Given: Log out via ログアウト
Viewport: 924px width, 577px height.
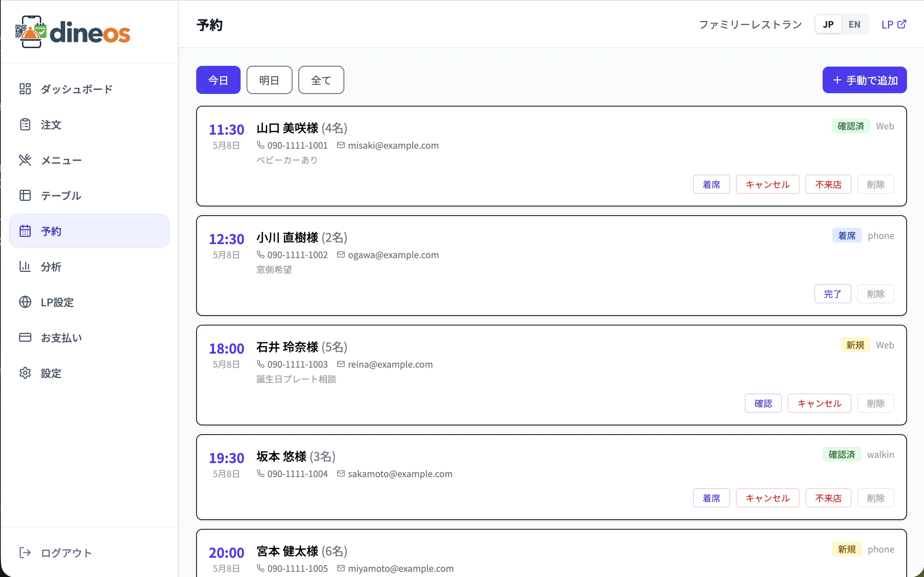Looking at the screenshot, I should tap(89, 553).
